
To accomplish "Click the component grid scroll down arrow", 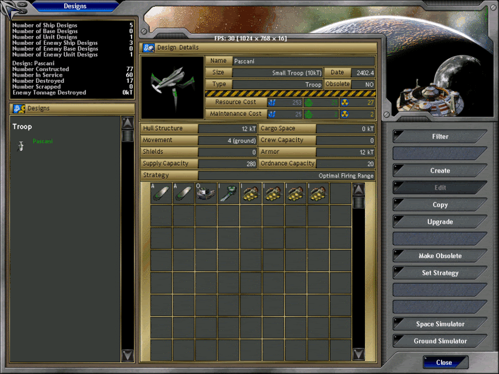I will tap(359, 353).
